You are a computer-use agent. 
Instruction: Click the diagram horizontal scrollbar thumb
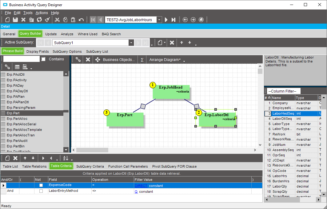(x=92, y=150)
